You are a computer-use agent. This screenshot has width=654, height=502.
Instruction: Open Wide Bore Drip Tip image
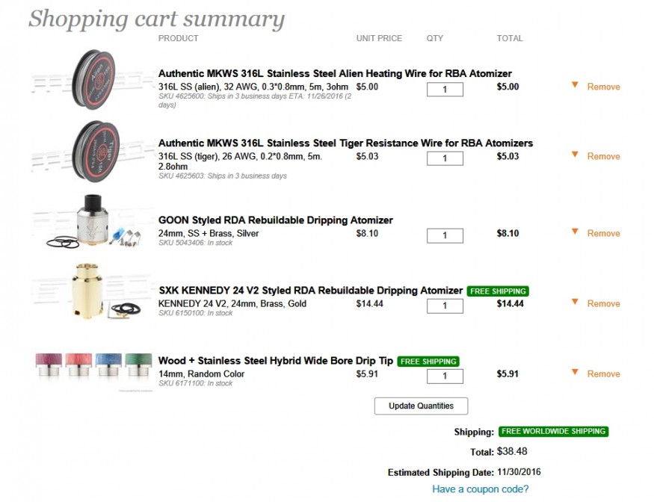pos(93,366)
